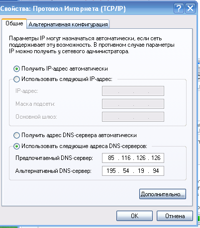Click the dialog title bar 'Свойства: Протокол Интернета'
200x228 pixels.
pos(63,8)
